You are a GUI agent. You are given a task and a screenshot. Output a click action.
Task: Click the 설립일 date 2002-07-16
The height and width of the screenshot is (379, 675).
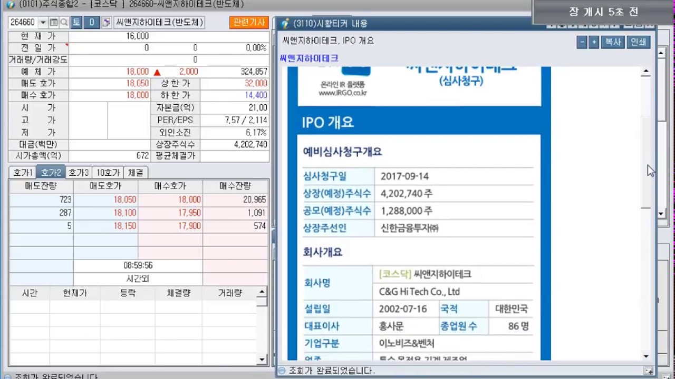pos(403,309)
